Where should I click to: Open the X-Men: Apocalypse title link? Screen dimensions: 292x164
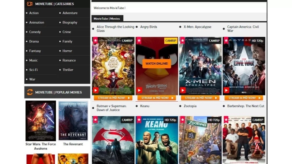[198, 27]
